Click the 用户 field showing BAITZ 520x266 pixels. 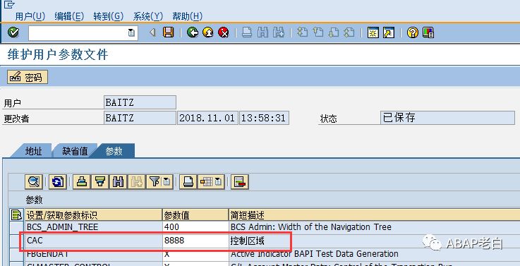[x=140, y=102]
